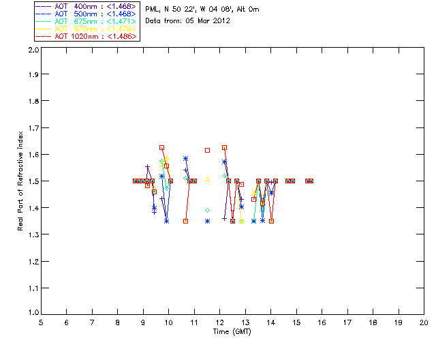Click the purple dashed line sample in legend

pyautogui.click(x=44, y=6)
